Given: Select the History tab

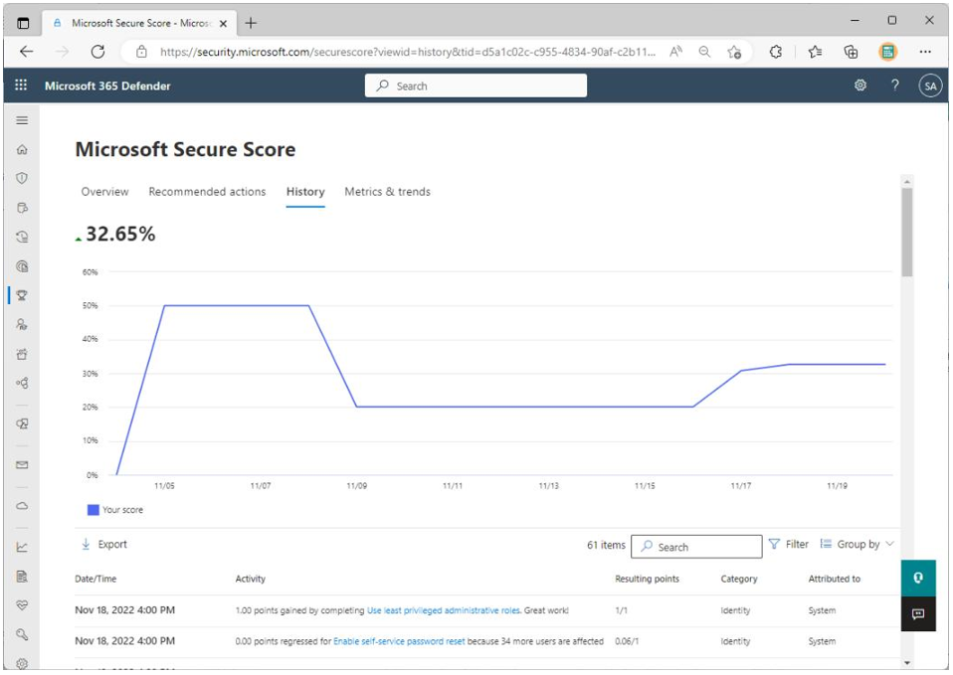Looking at the screenshot, I should coord(305,192).
